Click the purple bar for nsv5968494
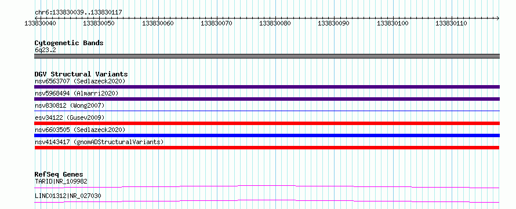The width and height of the screenshot is (516, 209). [x=267, y=99]
